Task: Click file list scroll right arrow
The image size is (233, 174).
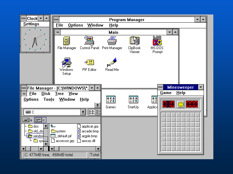Action: point(98,149)
